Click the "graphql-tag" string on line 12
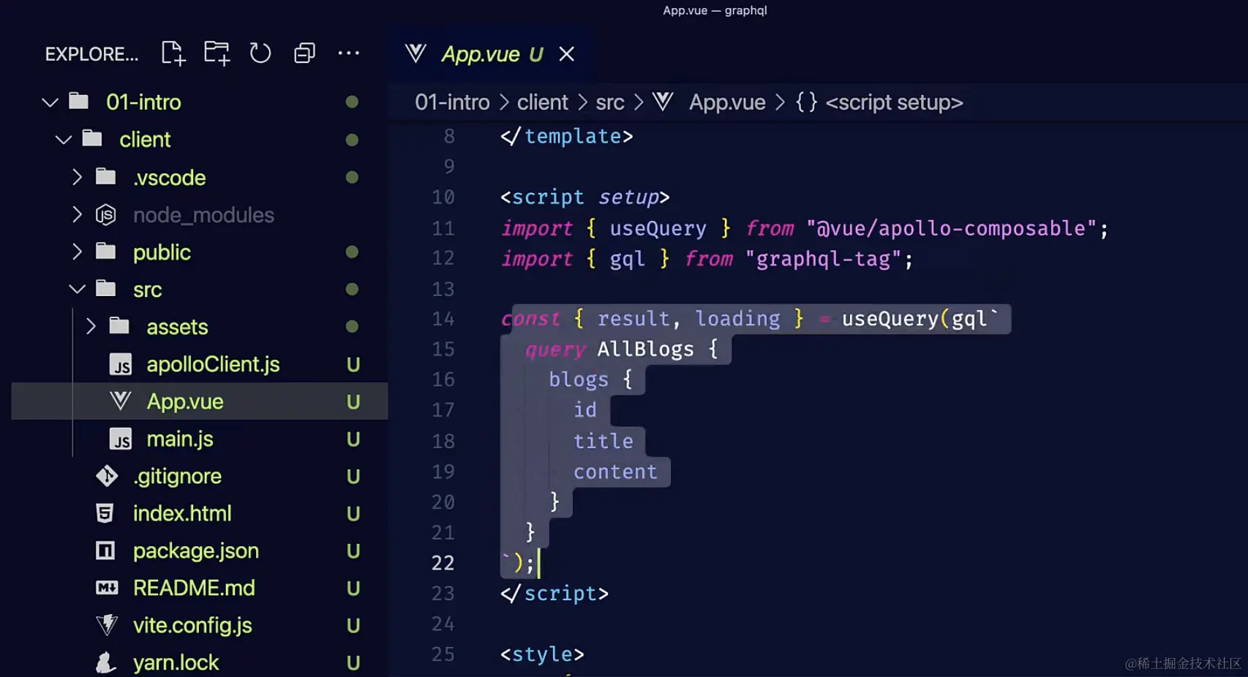 point(824,260)
